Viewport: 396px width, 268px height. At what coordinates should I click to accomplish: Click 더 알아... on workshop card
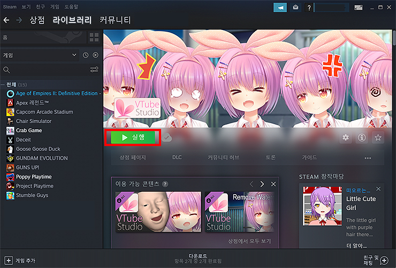click(356, 246)
